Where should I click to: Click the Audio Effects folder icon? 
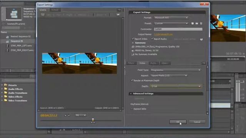6,89
